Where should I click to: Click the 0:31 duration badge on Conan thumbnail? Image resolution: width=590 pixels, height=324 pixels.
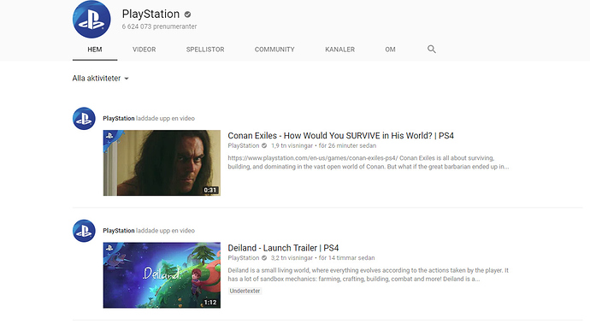click(x=210, y=190)
